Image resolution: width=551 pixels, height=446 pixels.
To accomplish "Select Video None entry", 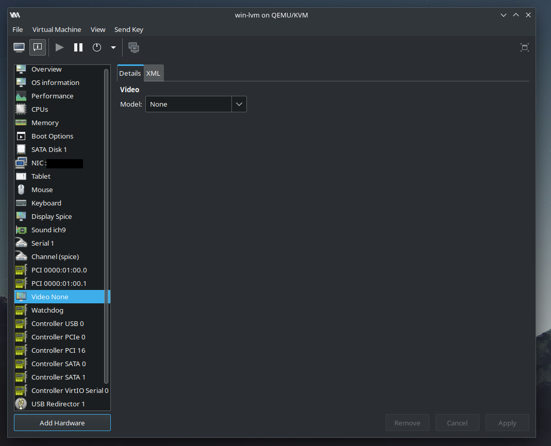I will pos(62,297).
